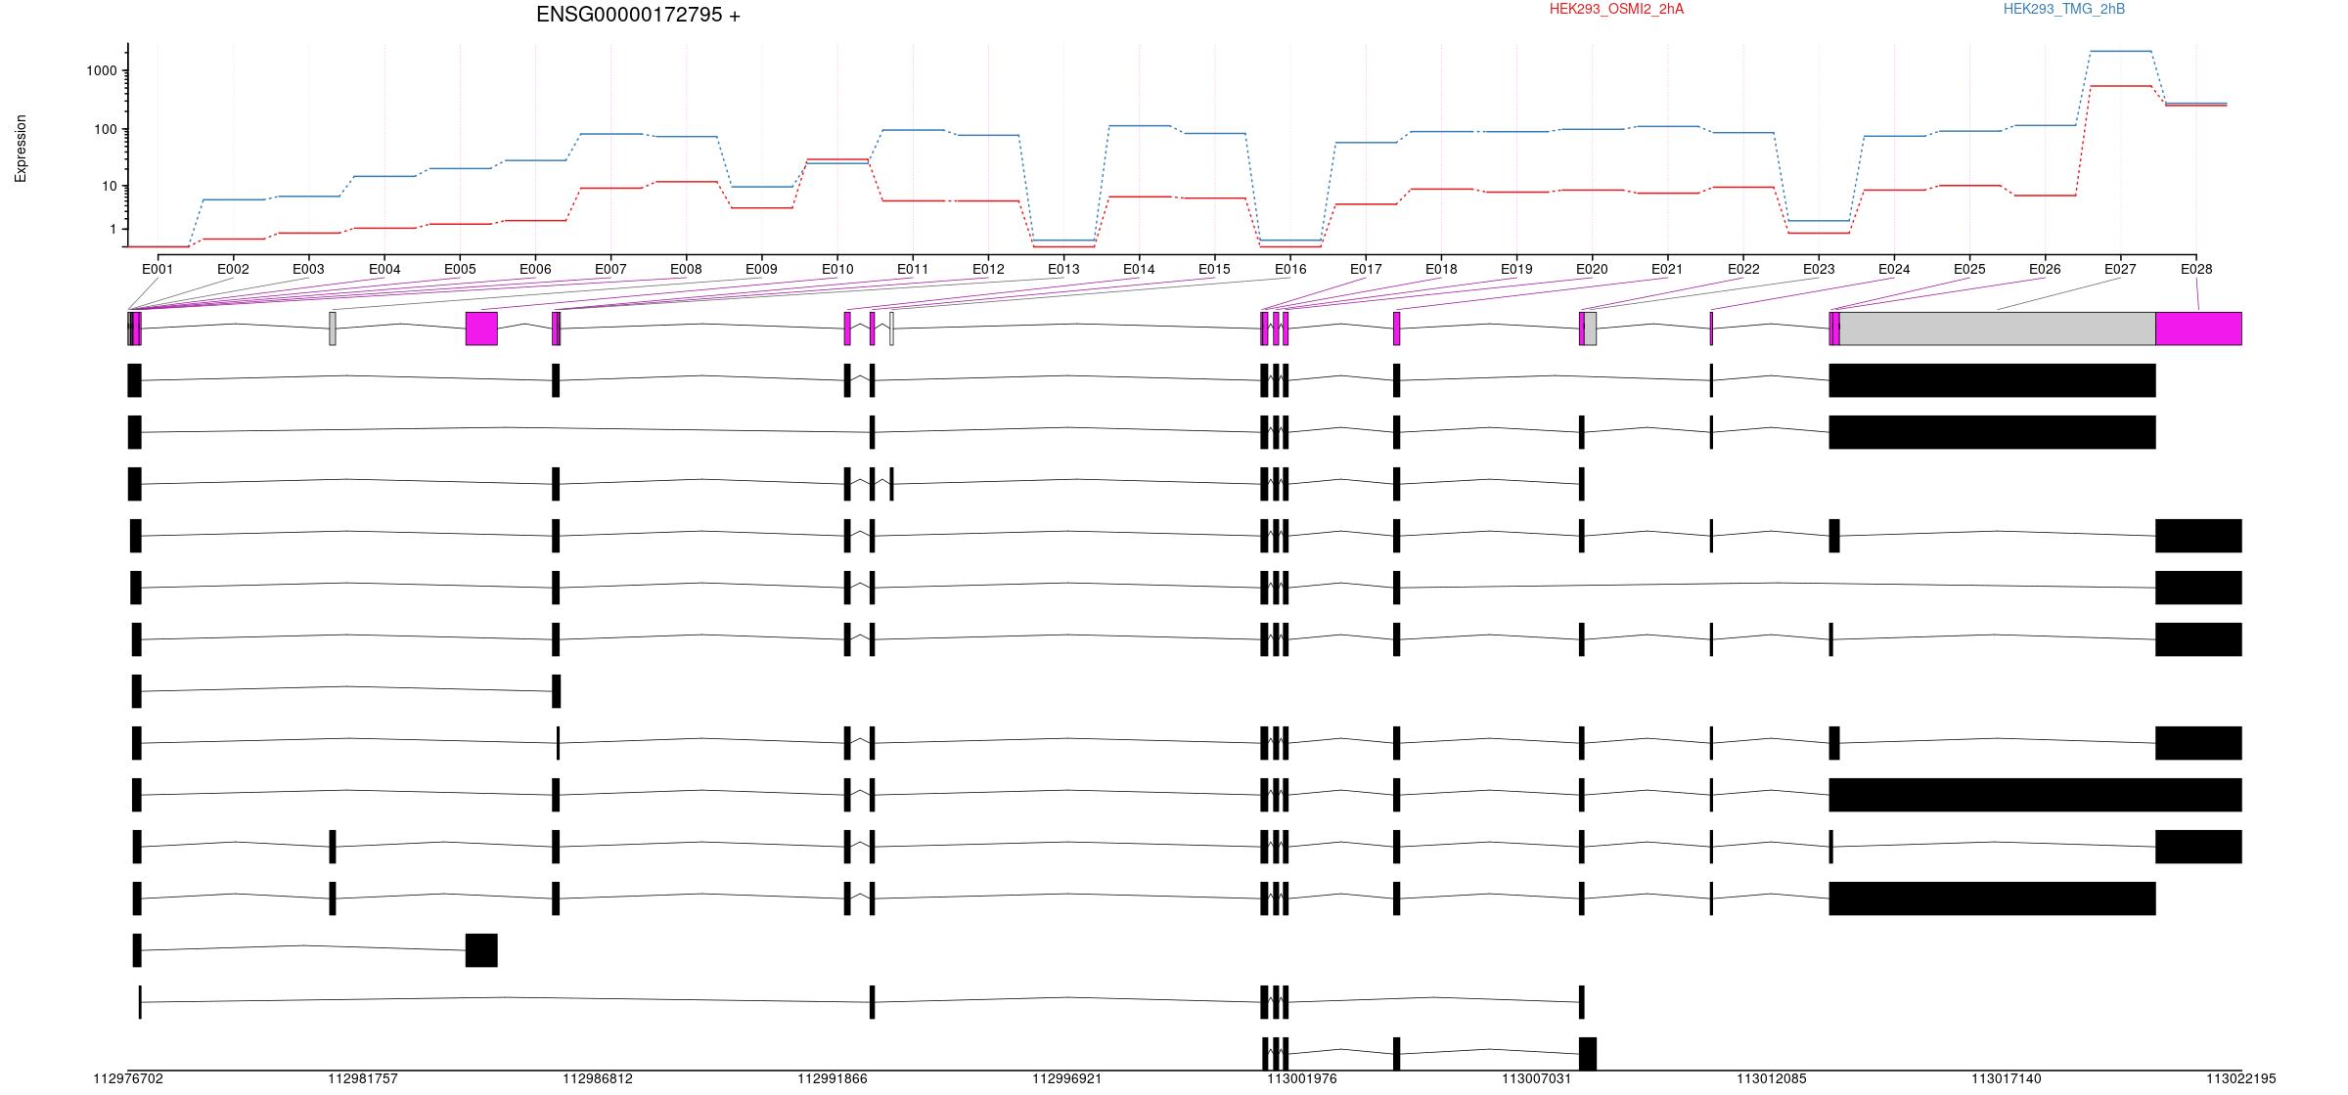Click the Expression y-axis label
The image size is (2348, 1095).
click(x=21, y=149)
